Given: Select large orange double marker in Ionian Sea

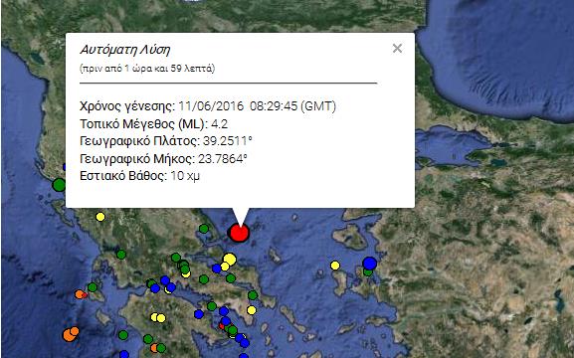Looking at the screenshot, I should point(71,333).
